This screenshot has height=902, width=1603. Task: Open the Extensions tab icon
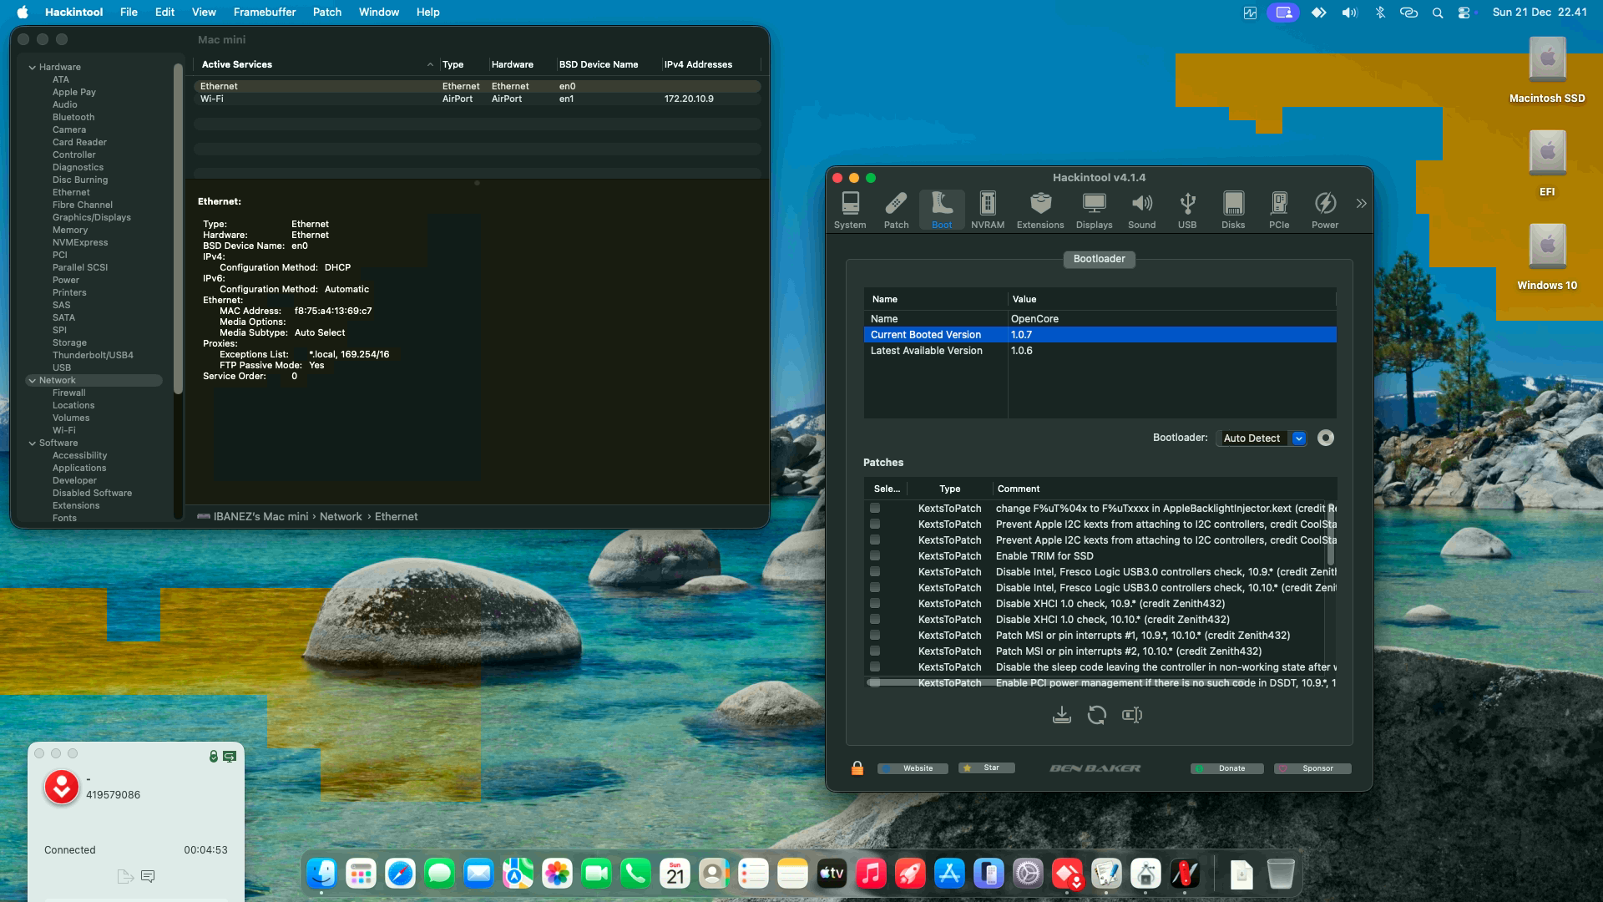pos(1040,210)
